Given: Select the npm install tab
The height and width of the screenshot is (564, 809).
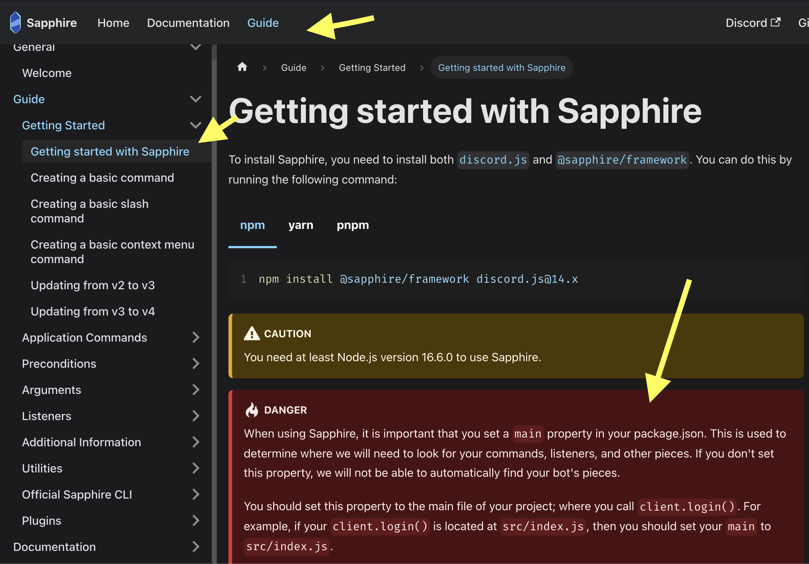Looking at the screenshot, I should [x=252, y=225].
